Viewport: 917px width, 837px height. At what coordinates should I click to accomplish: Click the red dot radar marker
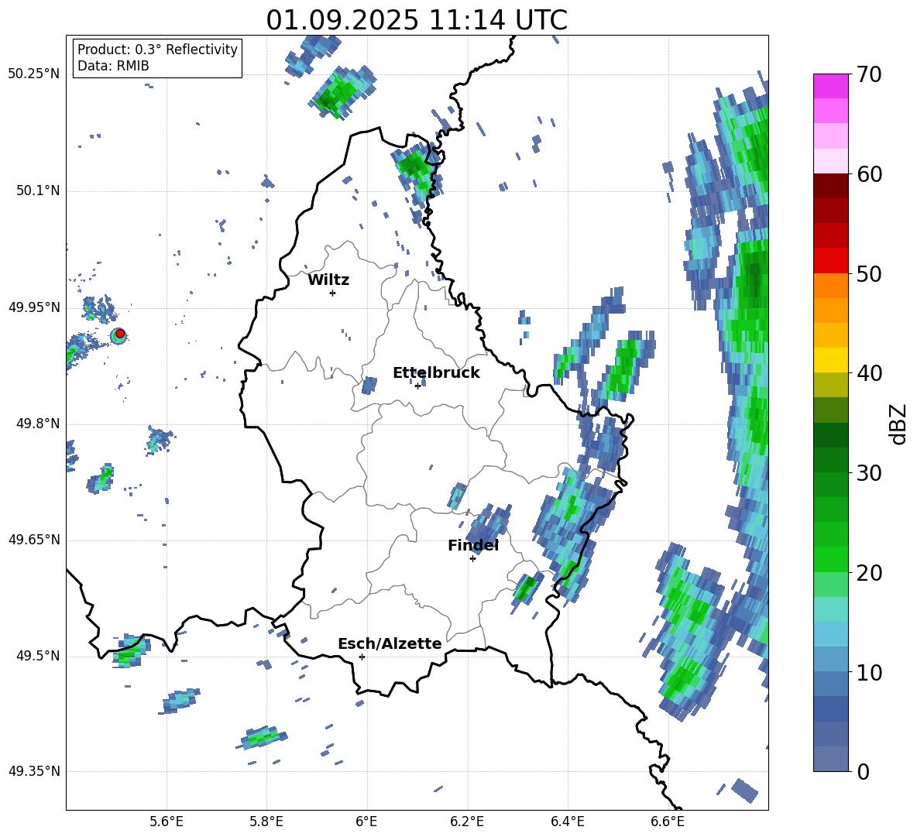click(120, 334)
